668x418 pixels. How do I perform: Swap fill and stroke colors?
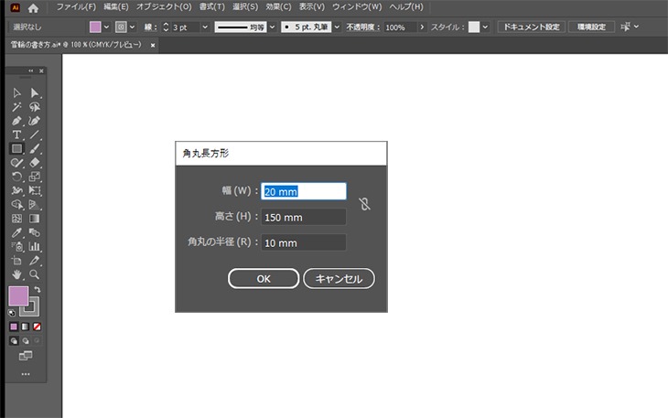click(x=38, y=290)
